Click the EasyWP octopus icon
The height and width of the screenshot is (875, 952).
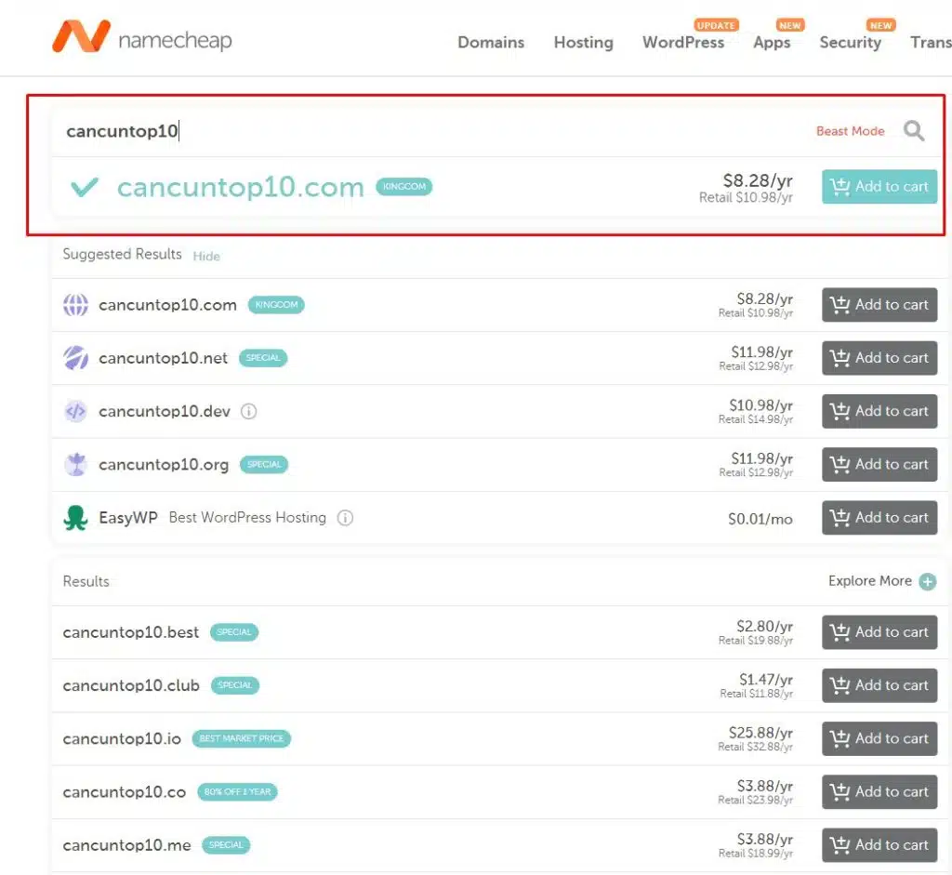tap(76, 518)
